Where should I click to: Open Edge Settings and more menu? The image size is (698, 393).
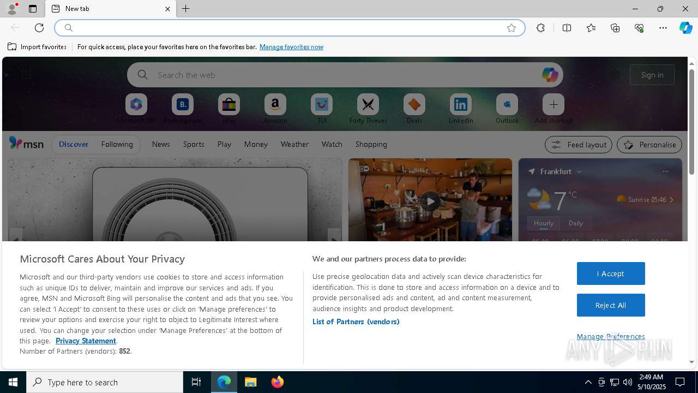click(663, 28)
